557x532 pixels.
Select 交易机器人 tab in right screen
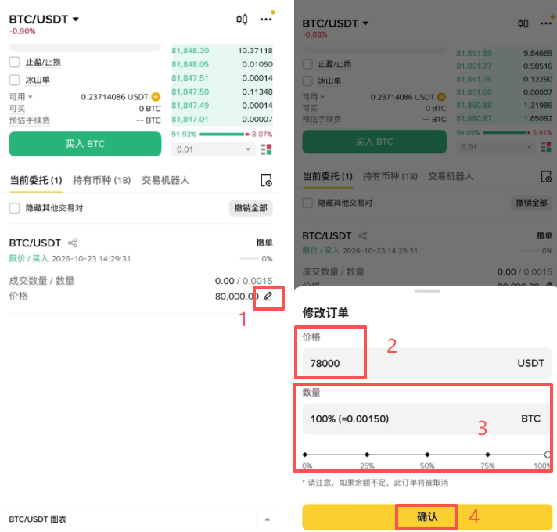click(451, 177)
